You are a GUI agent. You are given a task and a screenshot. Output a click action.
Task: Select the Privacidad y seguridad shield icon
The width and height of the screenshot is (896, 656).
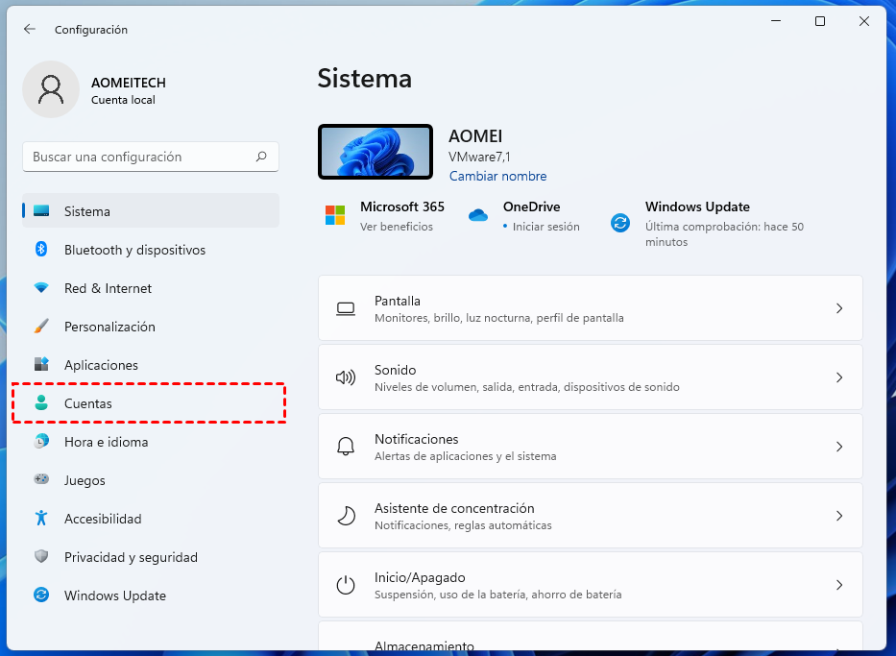click(40, 557)
